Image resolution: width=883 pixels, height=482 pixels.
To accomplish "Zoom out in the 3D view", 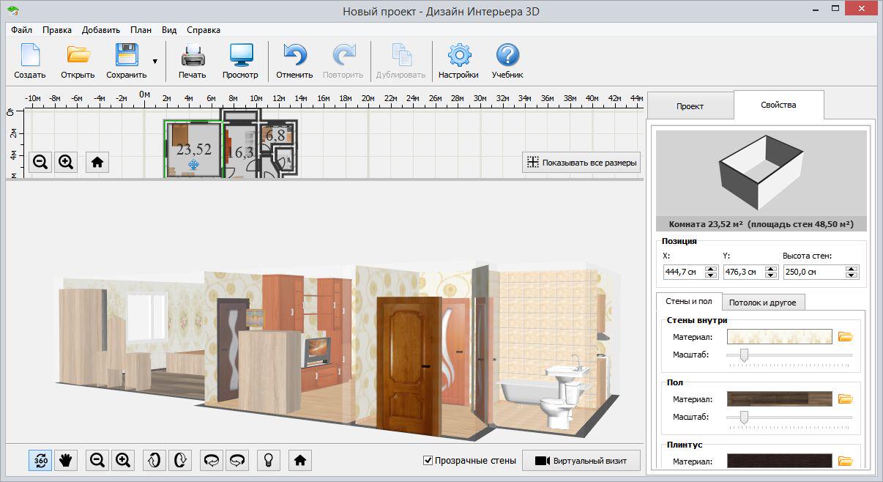I will [97, 460].
